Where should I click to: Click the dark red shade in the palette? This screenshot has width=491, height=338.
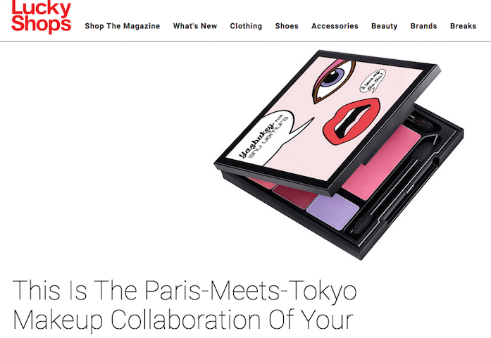(296, 196)
